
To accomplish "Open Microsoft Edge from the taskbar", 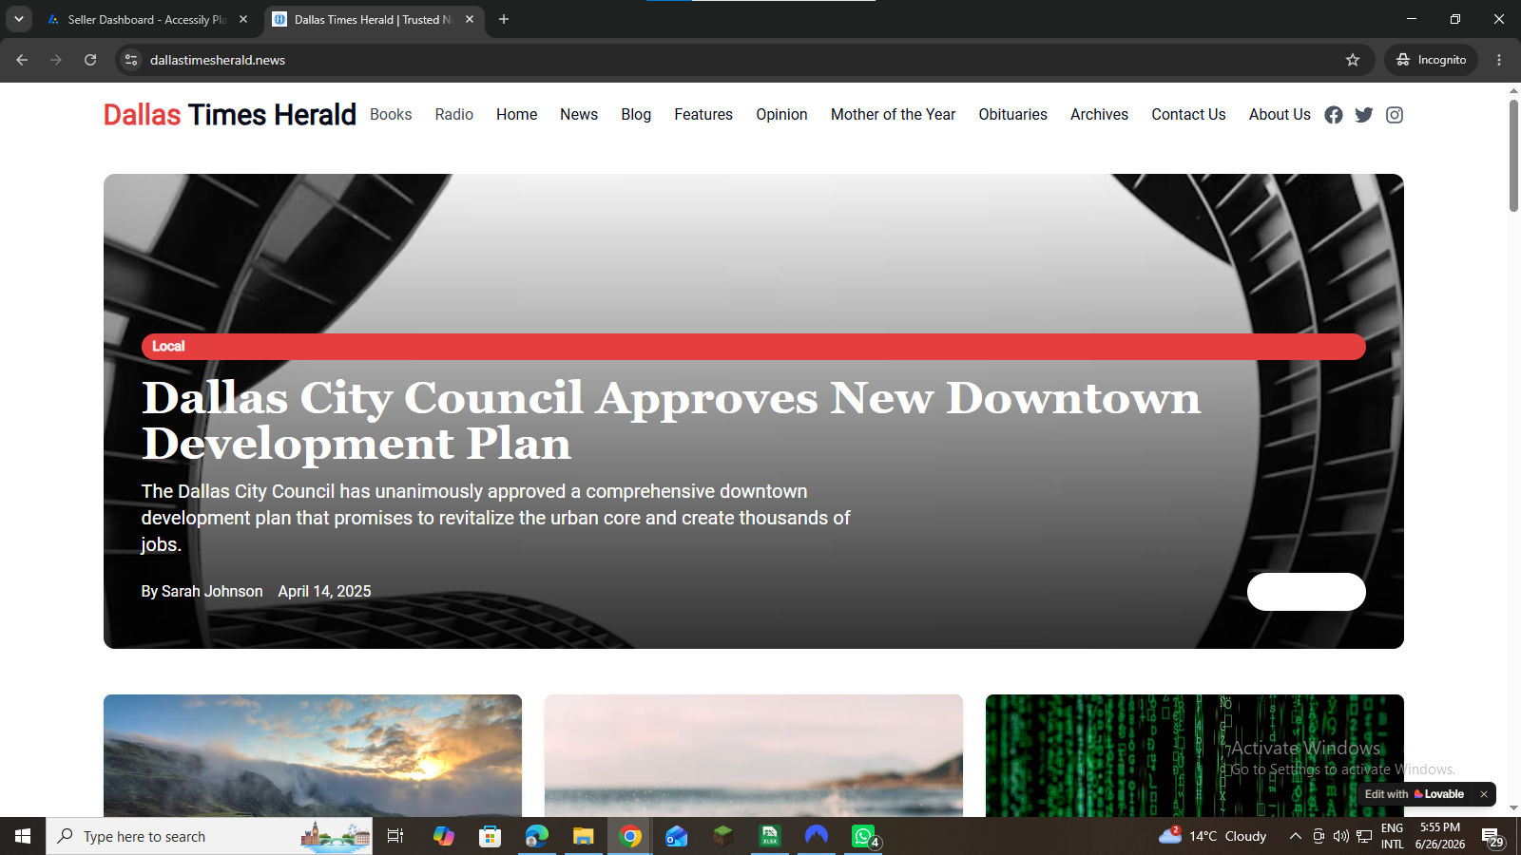I will click(x=536, y=836).
